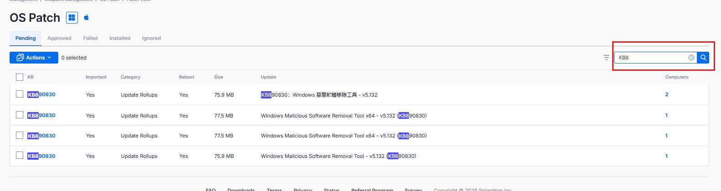Click the OS Patch page title

35,18
